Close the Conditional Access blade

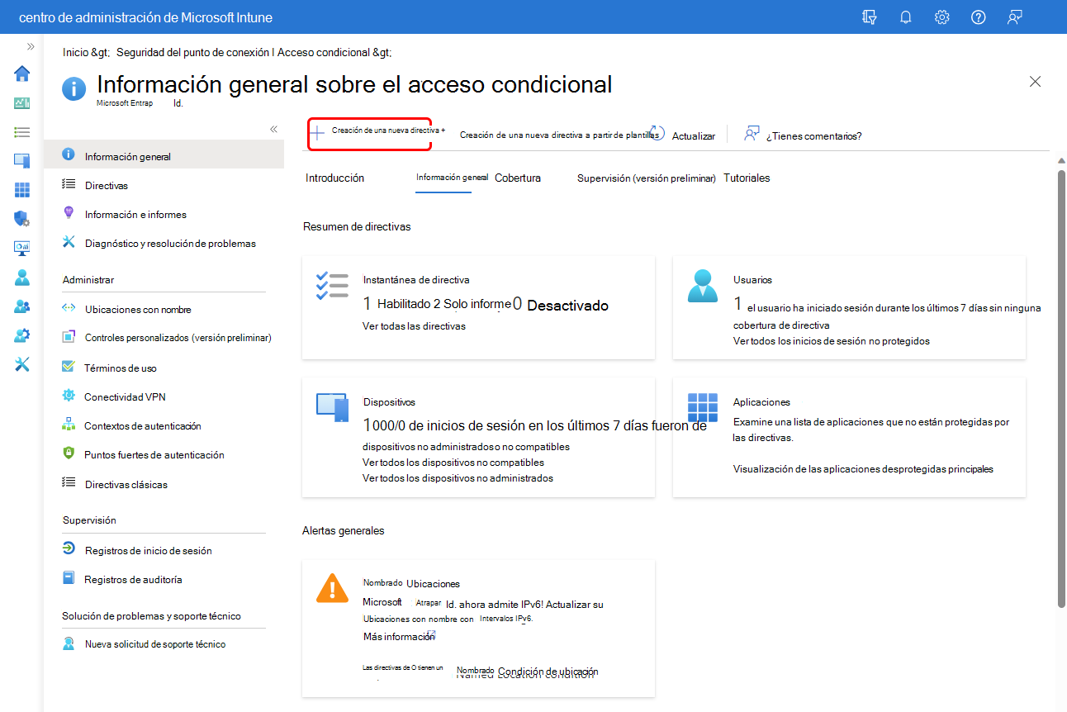pos(1035,81)
